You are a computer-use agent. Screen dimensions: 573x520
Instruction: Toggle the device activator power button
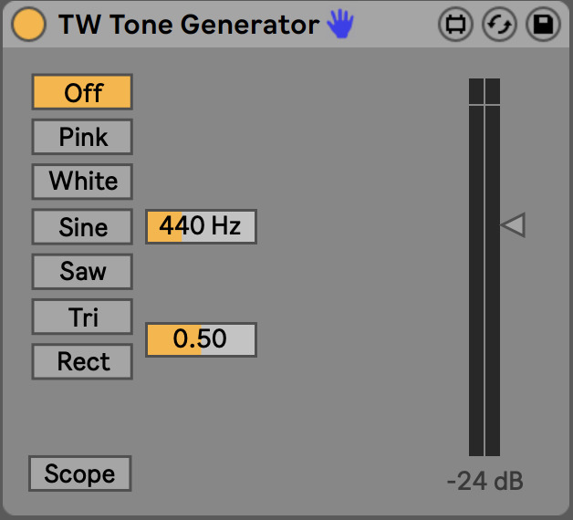[x=28, y=25]
